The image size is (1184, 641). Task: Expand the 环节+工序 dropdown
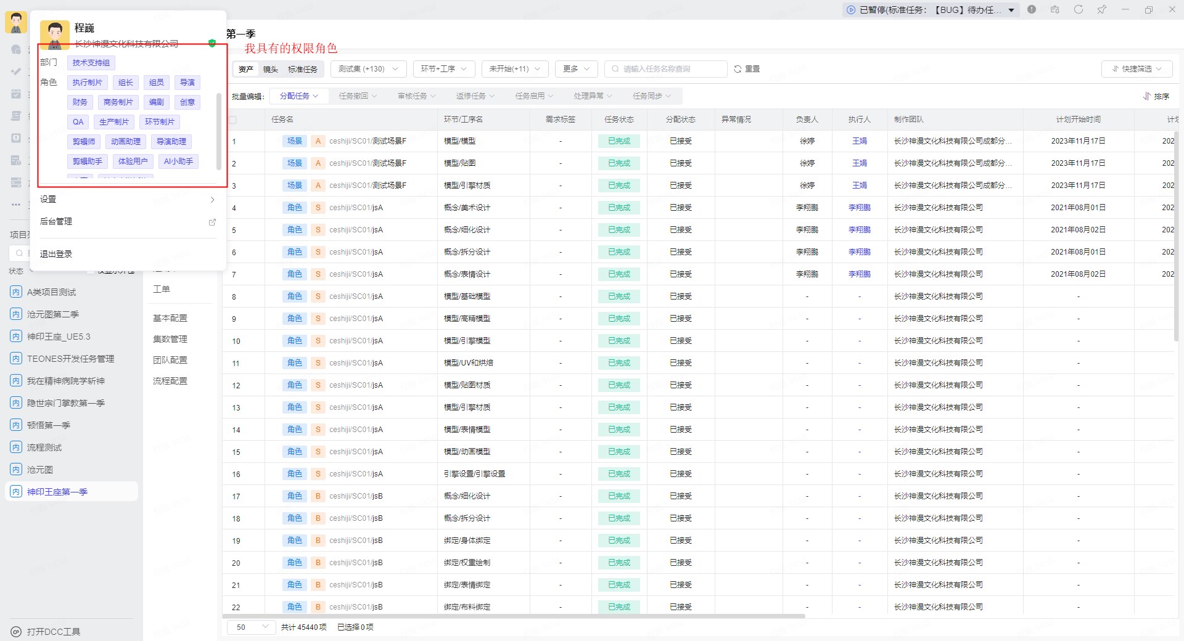tap(444, 69)
